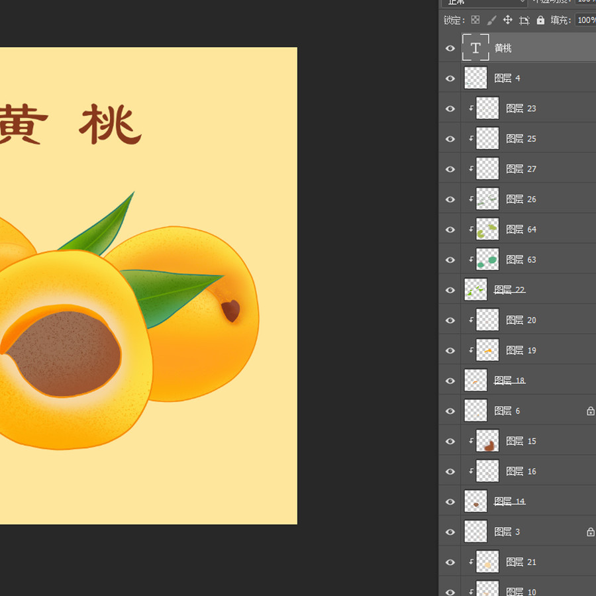The height and width of the screenshot is (596, 596).
Task: Hide 图层 64 layer
Action: pos(450,230)
